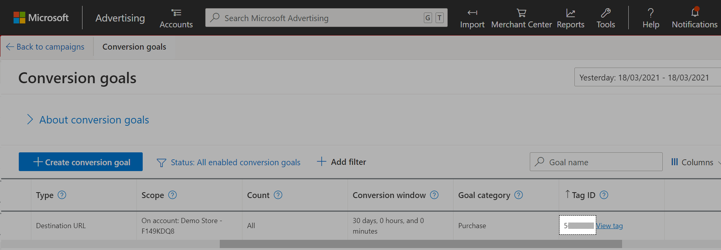This screenshot has height=250, width=721.
Task: Open the date range picker
Action: (x=647, y=77)
